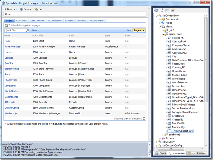Screen dimensions: 213x160
Task: Click the Patient_FK lookup icon
Action: 169,38
